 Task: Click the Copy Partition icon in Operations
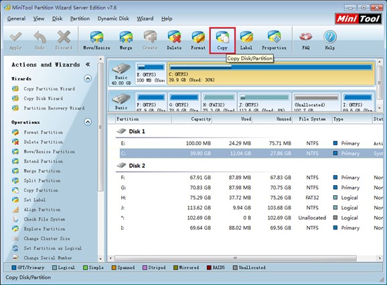[15, 190]
